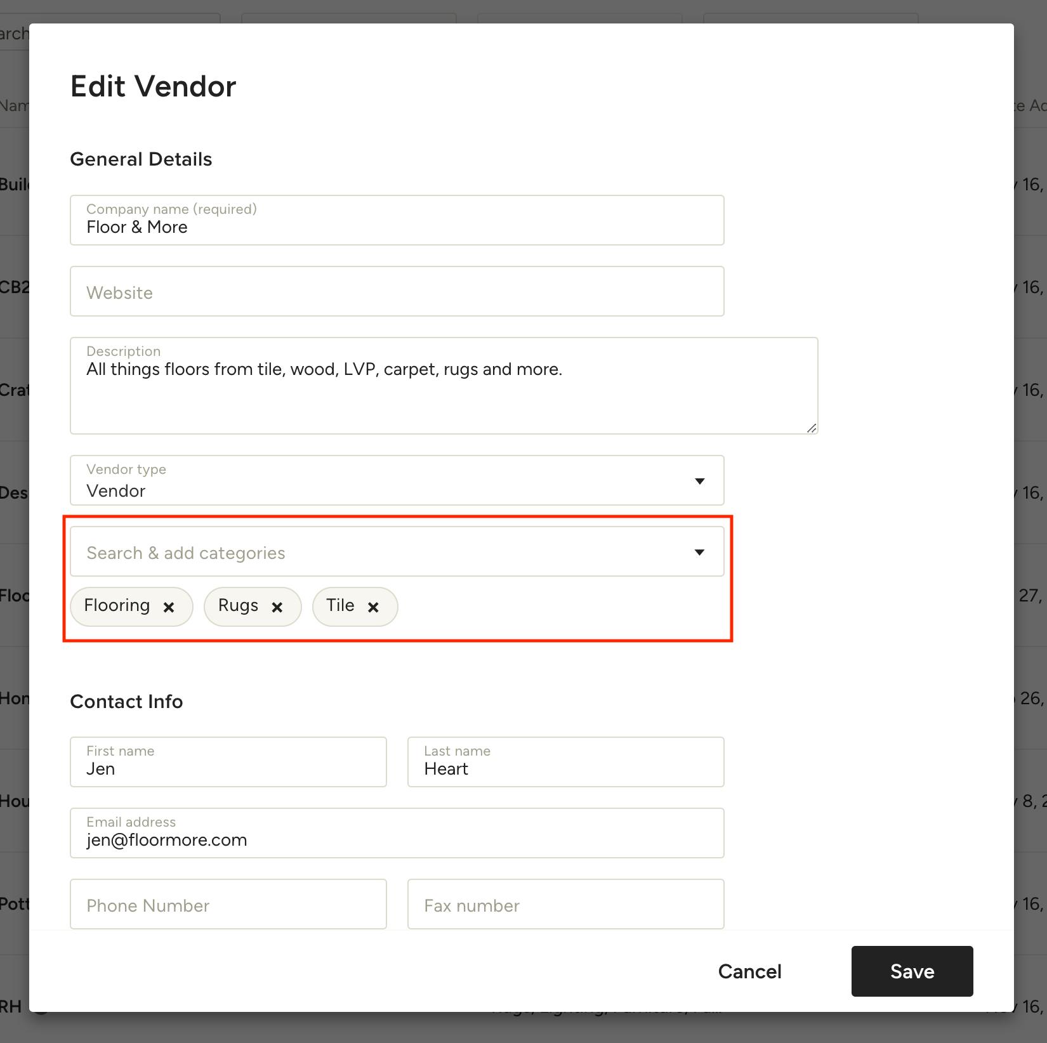Remove the Flooring category chip
The width and height of the screenshot is (1047, 1043).
click(x=169, y=607)
